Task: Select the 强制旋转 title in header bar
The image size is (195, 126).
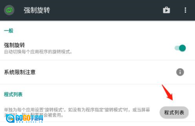Action: point(37,10)
